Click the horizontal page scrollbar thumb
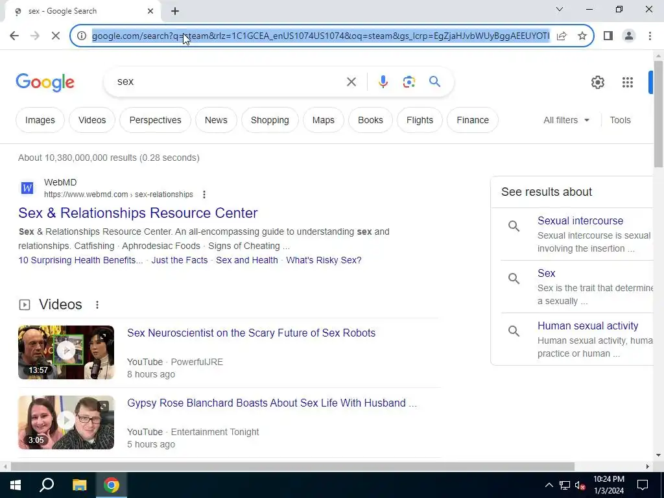 click(292, 467)
